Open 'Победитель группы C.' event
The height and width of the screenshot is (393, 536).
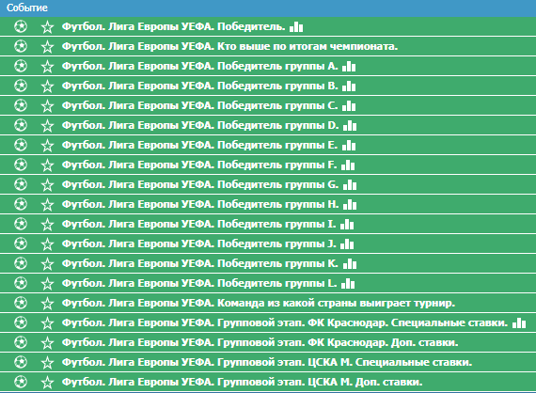pyautogui.click(x=200, y=105)
